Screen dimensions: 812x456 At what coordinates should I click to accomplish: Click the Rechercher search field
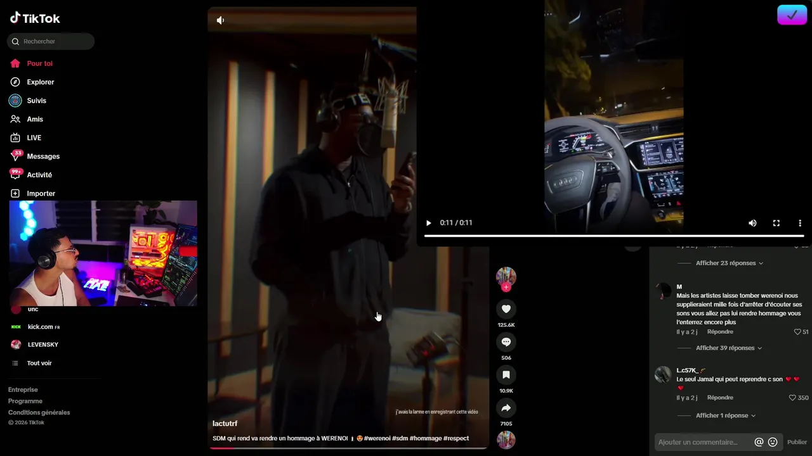click(51, 41)
